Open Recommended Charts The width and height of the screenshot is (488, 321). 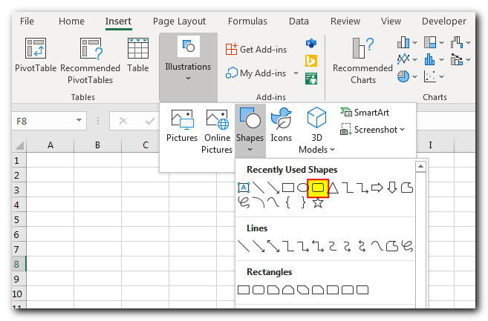(x=363, y=61)
